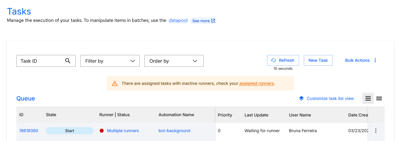Expand the Filter by dropdown
The width and height of the screenshot is (401, 141).
[x=110, y=61]
